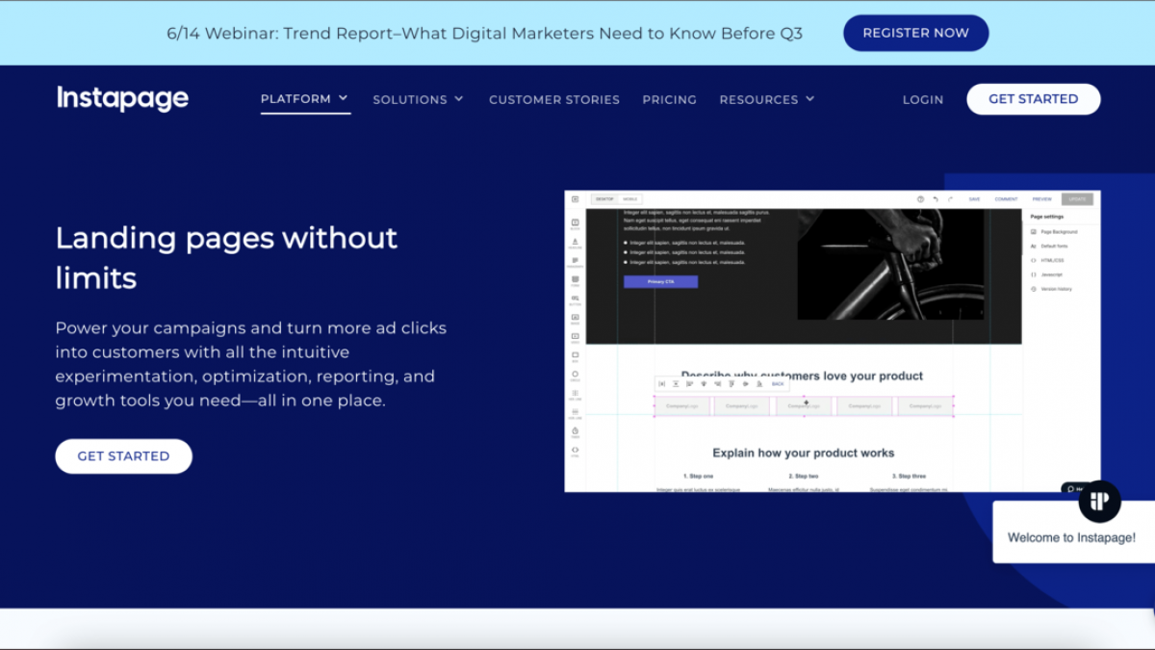This screenshot has height=650, width=1155.
Task: Distribute selected logos horizontally in alignment toolbar
Action: click(661, 384)
